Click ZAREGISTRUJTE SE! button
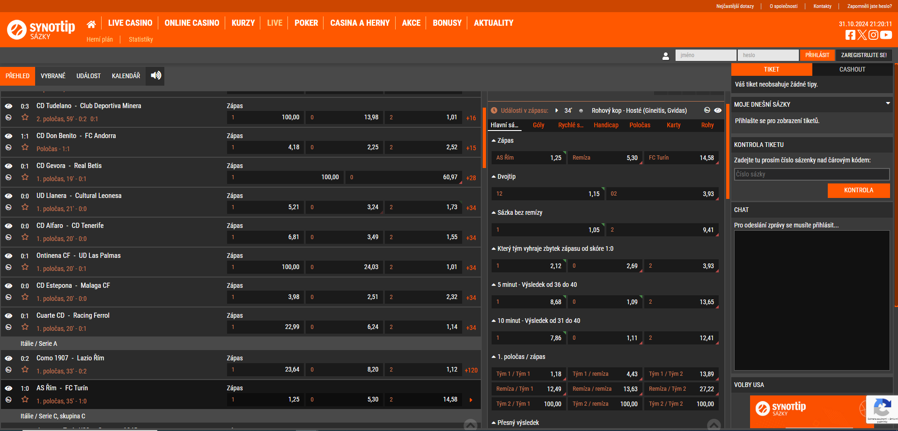 point(864,55)
